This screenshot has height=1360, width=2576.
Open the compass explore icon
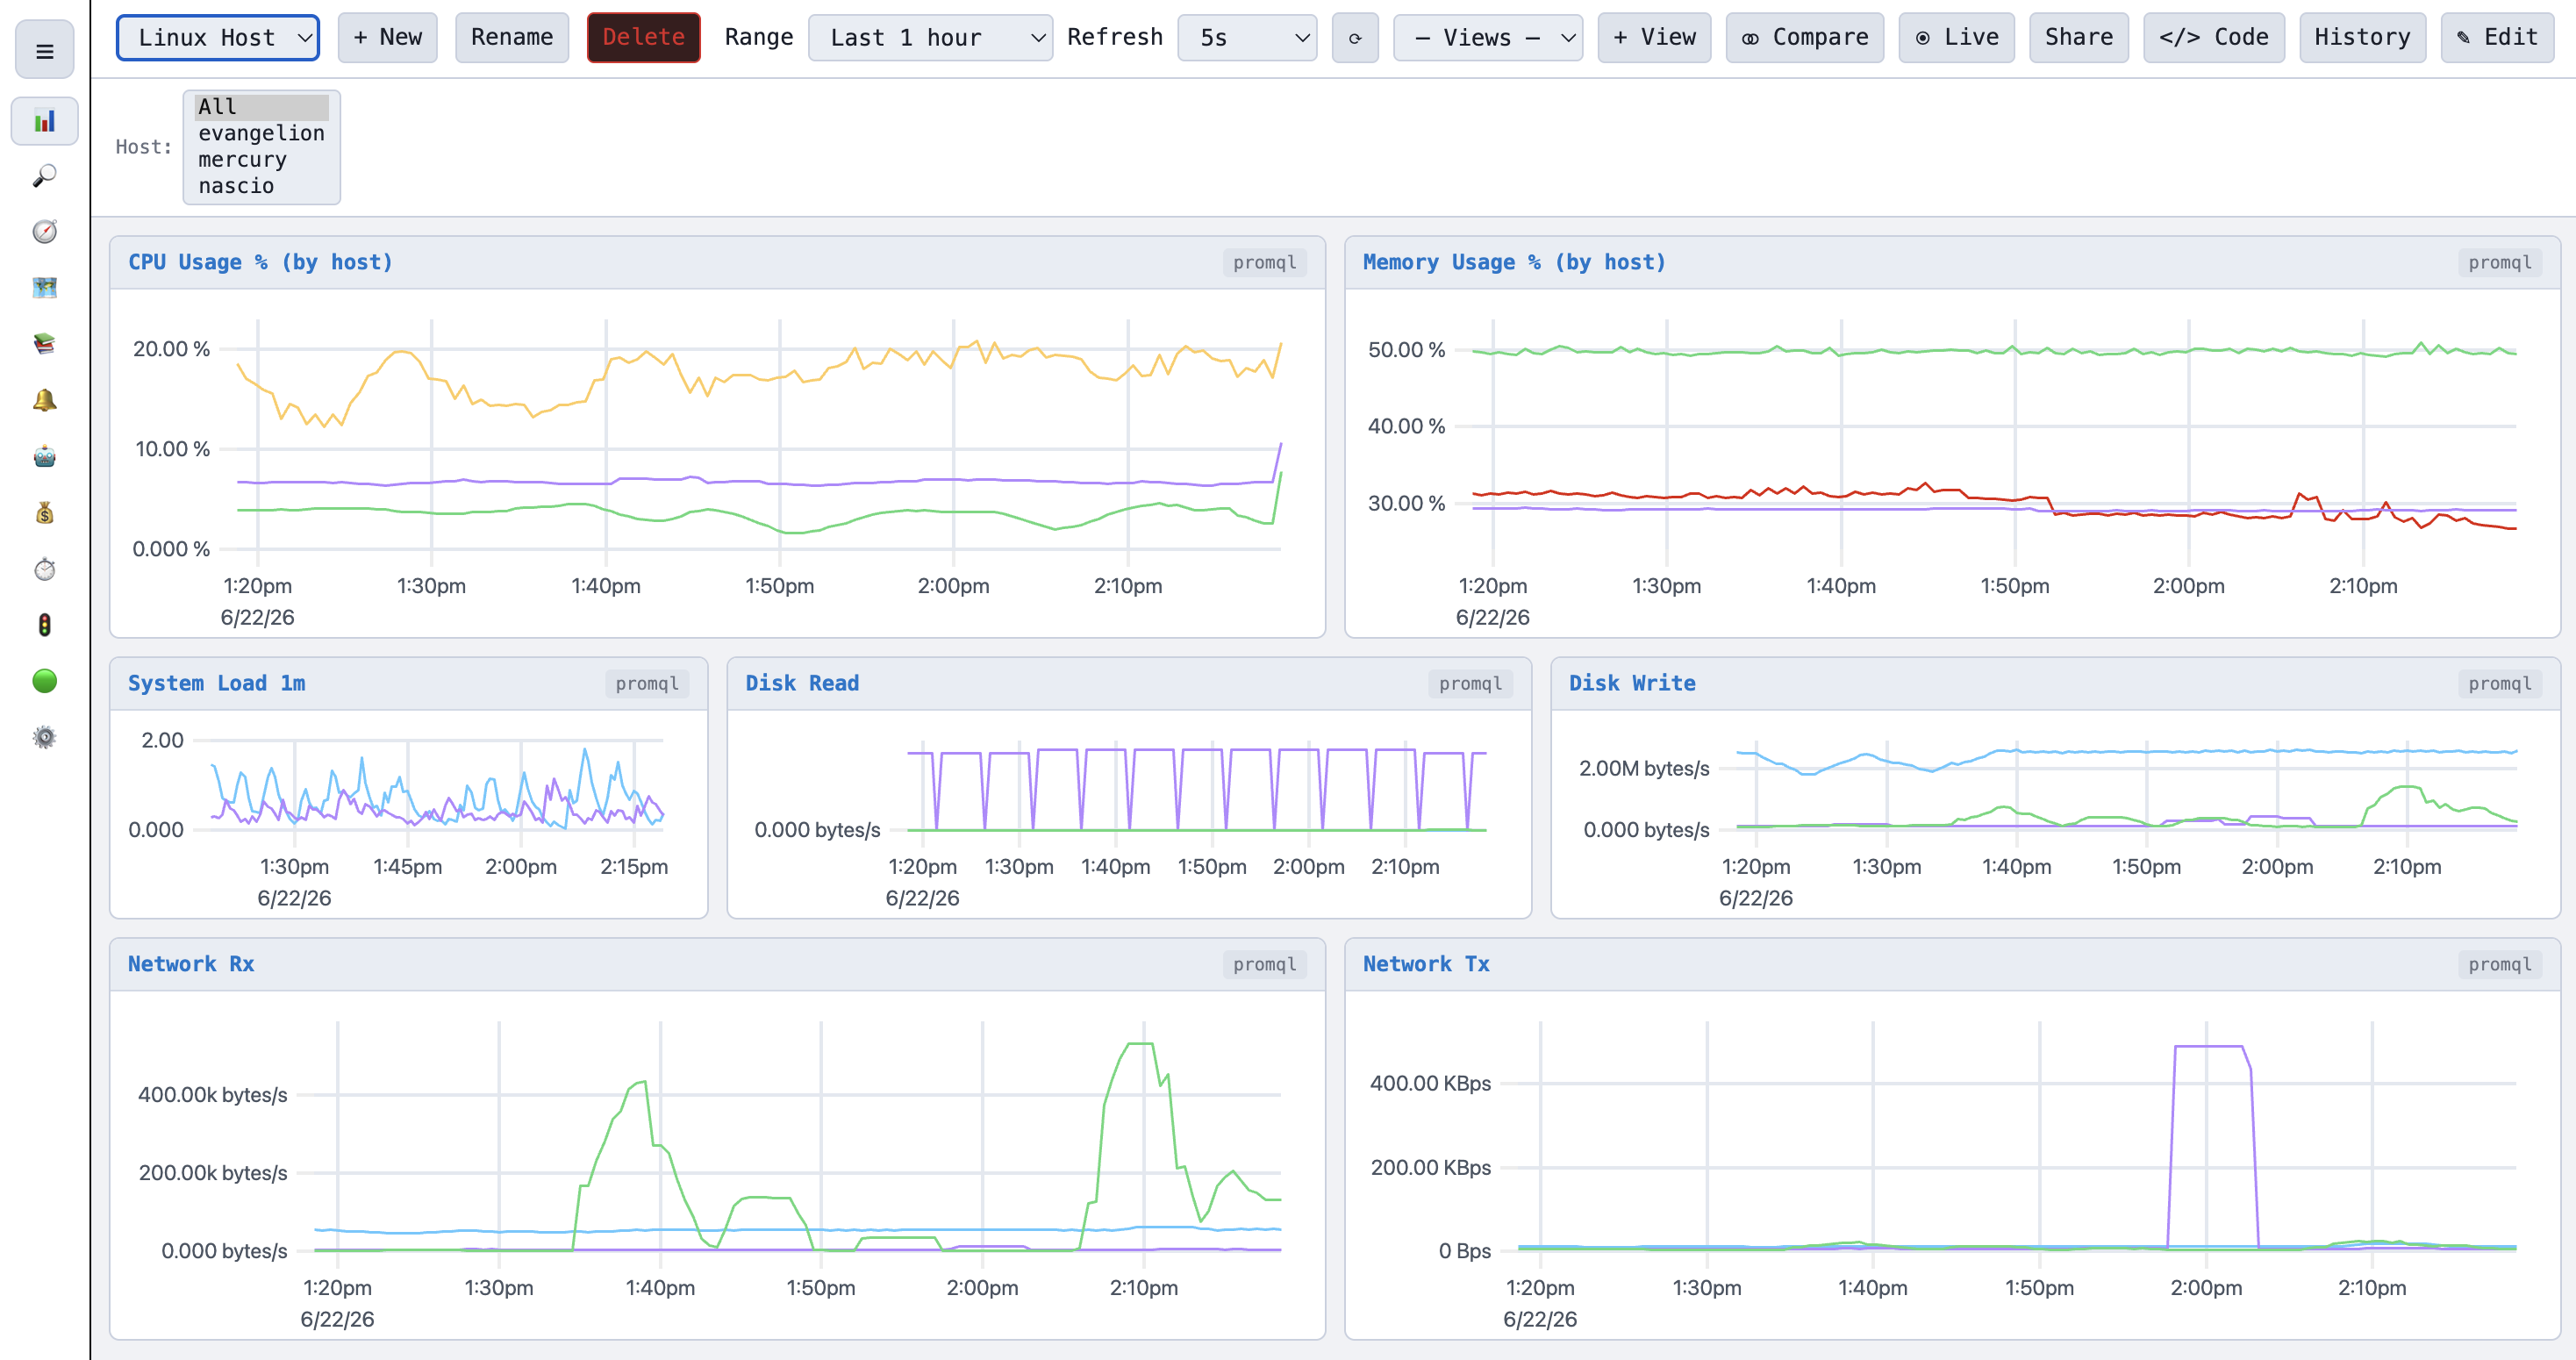point(45,232)
